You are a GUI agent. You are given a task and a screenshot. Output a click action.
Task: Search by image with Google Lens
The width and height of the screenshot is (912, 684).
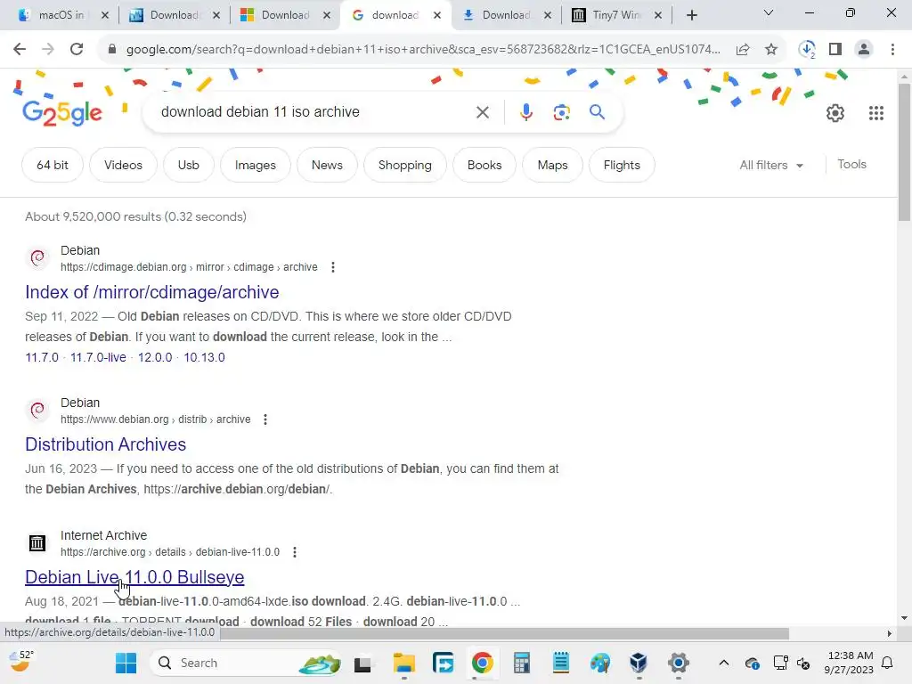click(x=562, y=112)
